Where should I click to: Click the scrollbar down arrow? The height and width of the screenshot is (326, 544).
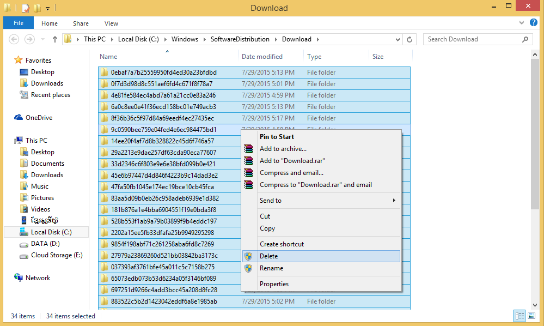click(535, 305)
